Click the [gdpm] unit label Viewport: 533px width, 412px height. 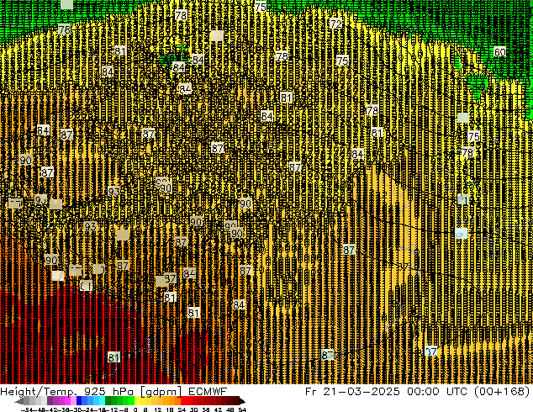click(161, 392)
